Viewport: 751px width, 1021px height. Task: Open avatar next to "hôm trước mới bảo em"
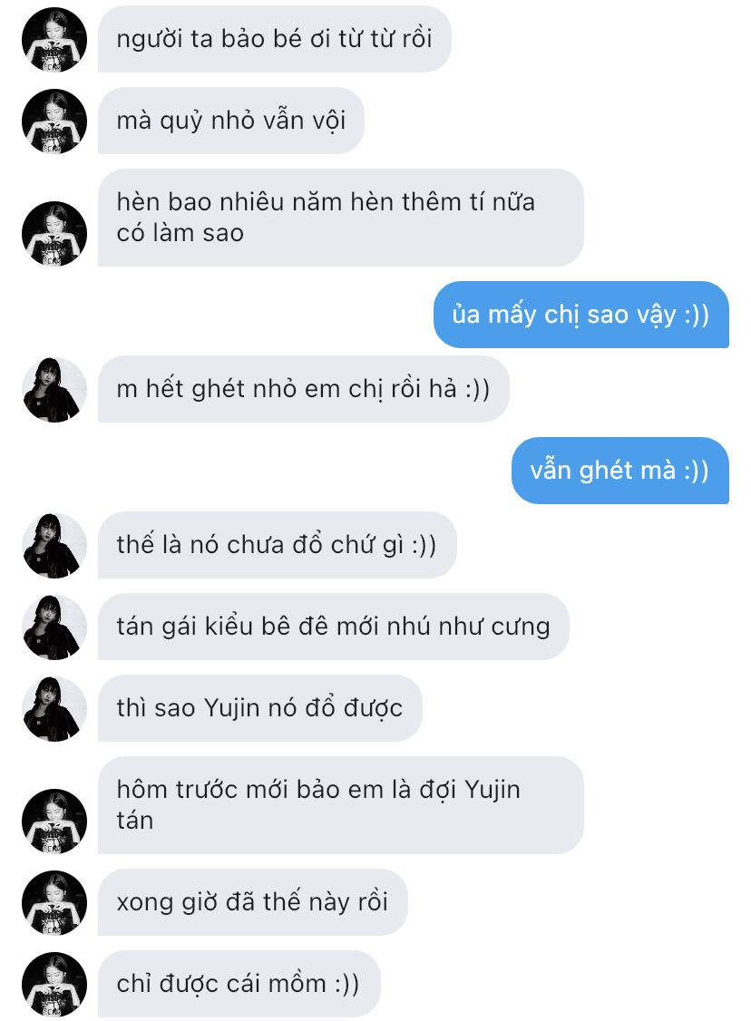tap(54, 822)
